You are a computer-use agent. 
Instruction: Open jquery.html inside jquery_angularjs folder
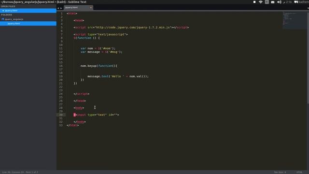click(x=28, y=24)
